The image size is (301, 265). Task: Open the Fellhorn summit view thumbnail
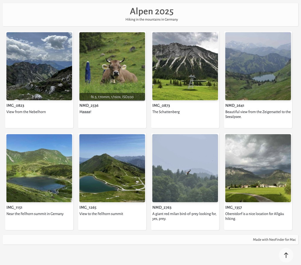click(x=112, y=168)
